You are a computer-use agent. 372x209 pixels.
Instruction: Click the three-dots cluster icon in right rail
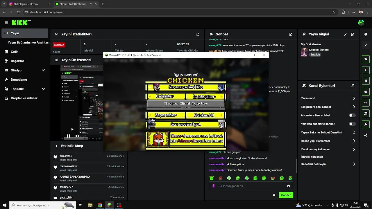pos(366,135)
